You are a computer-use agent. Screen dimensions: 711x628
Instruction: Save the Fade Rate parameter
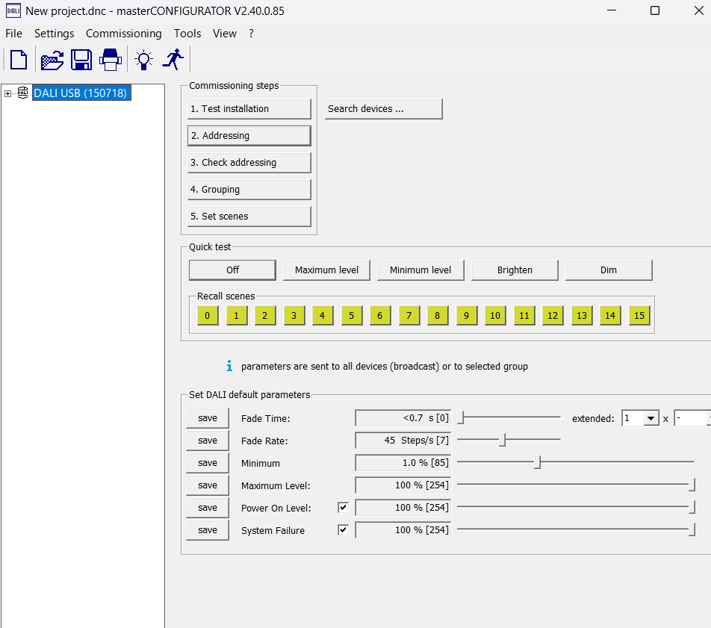point(208,441)
